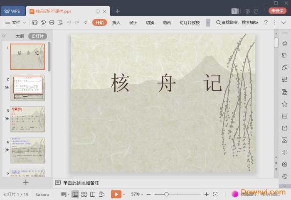Select slide 3 thumbnail
Image resolution: width=291 pixels, height=200 pixels.
click(27, 119)
